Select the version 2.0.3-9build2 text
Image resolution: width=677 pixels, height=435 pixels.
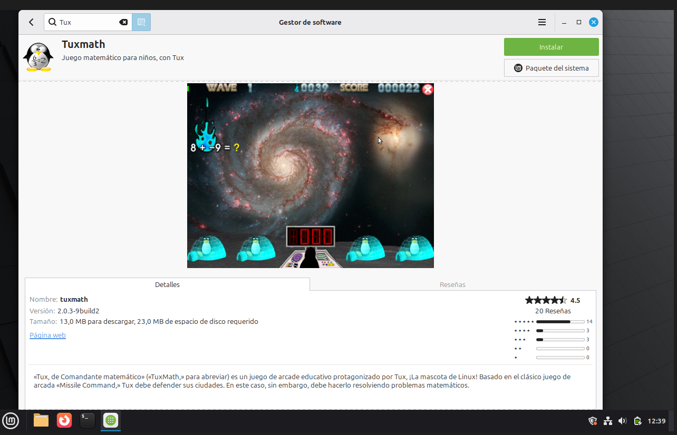(79, 311)
